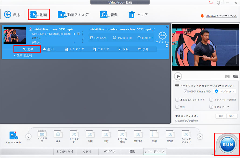The image size is (240, 158).
Task: Click 開く open folder button
Action: pyautogui.click(x=232, y=116)
